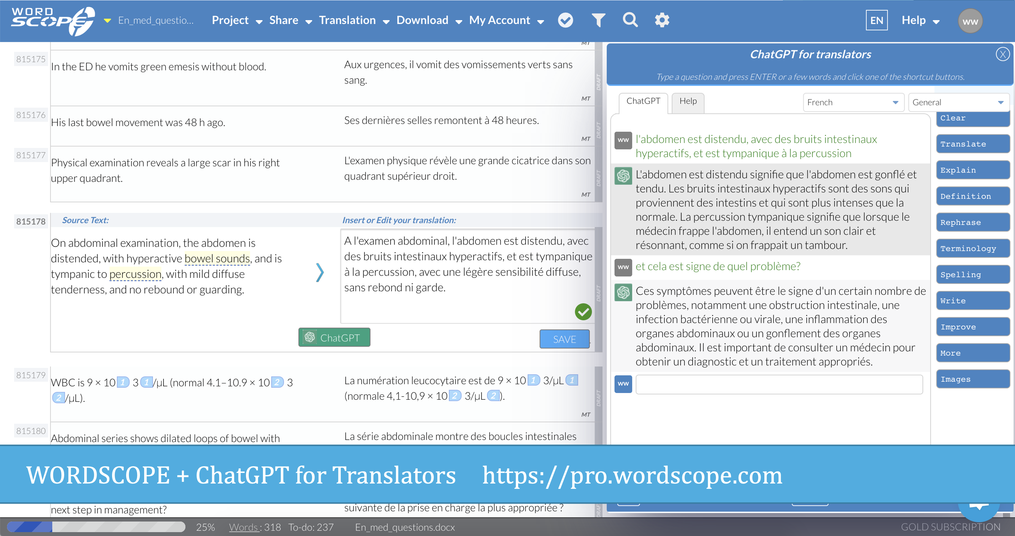Click the filter funnel icon
The image size is (1015, 536).
tap(598, 20)
